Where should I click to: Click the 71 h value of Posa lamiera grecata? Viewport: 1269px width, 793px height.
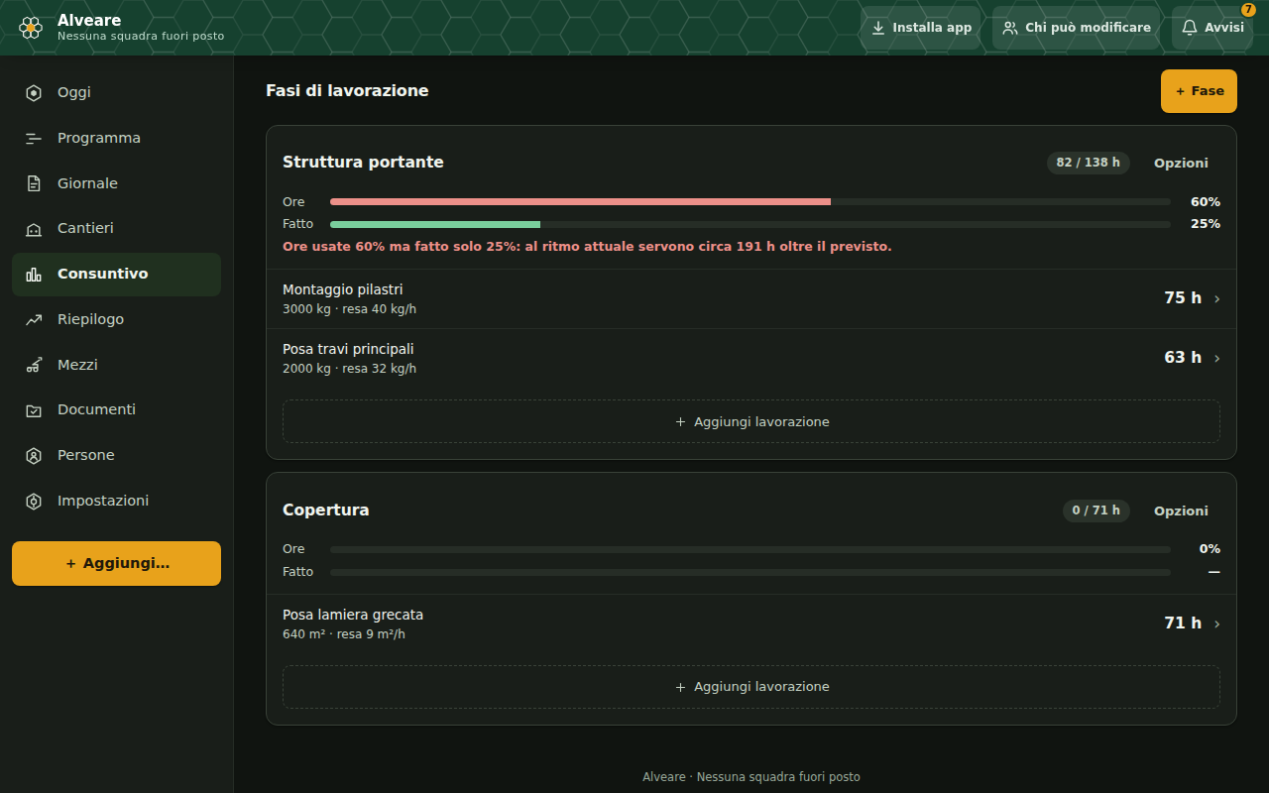1183,623
